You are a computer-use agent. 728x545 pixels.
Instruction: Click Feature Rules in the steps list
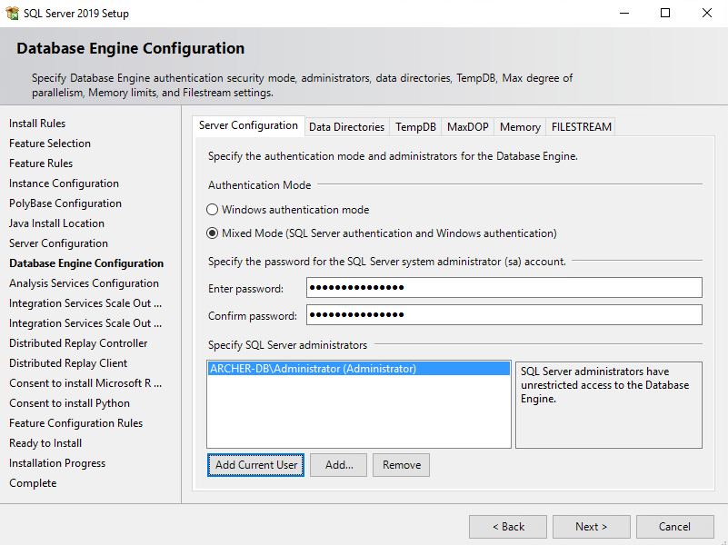41,163
